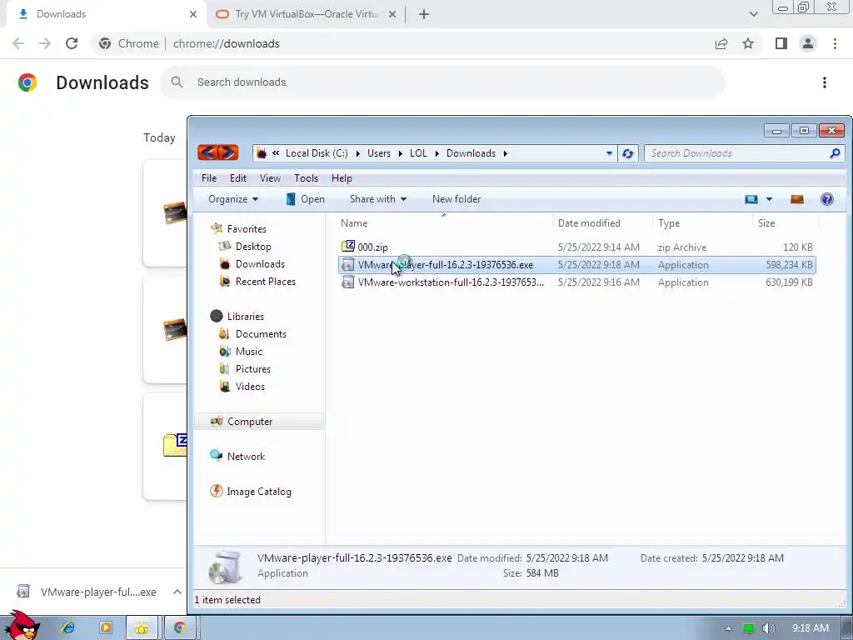Screen dimensions: 853x640
Task: Click the volume speaker tray icon
Action: coord(768,628)
